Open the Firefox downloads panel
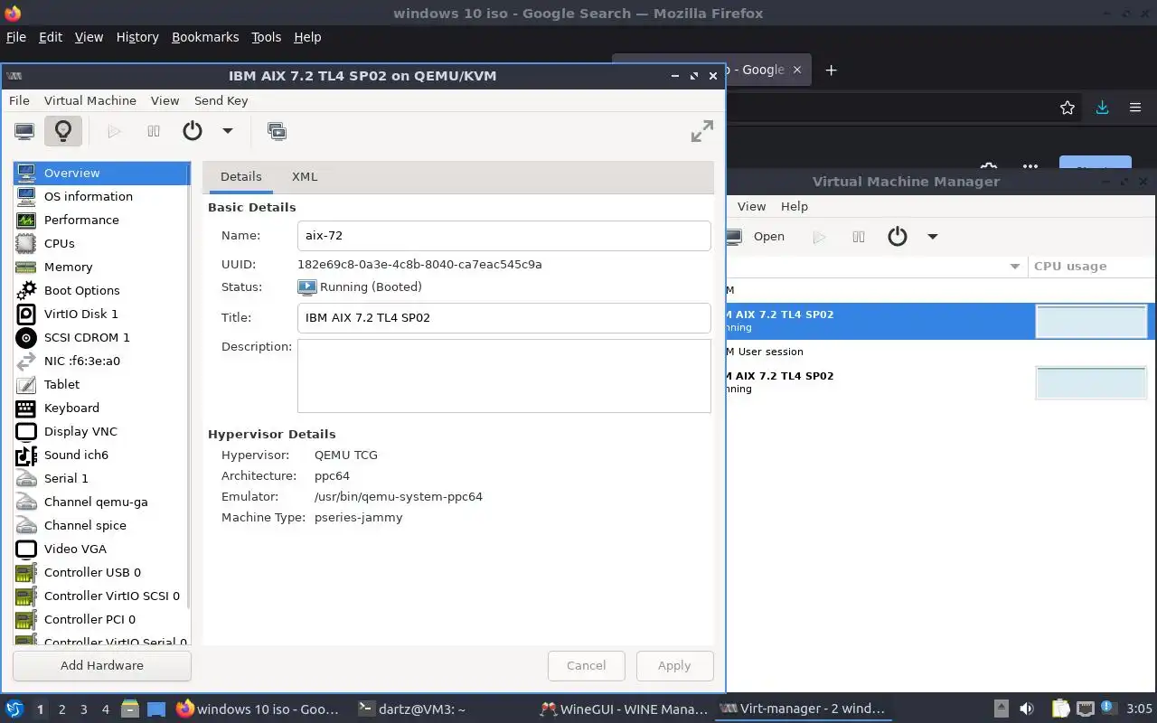The image size is (1157, 723). pyautogui.click(x=1102, y=108)
